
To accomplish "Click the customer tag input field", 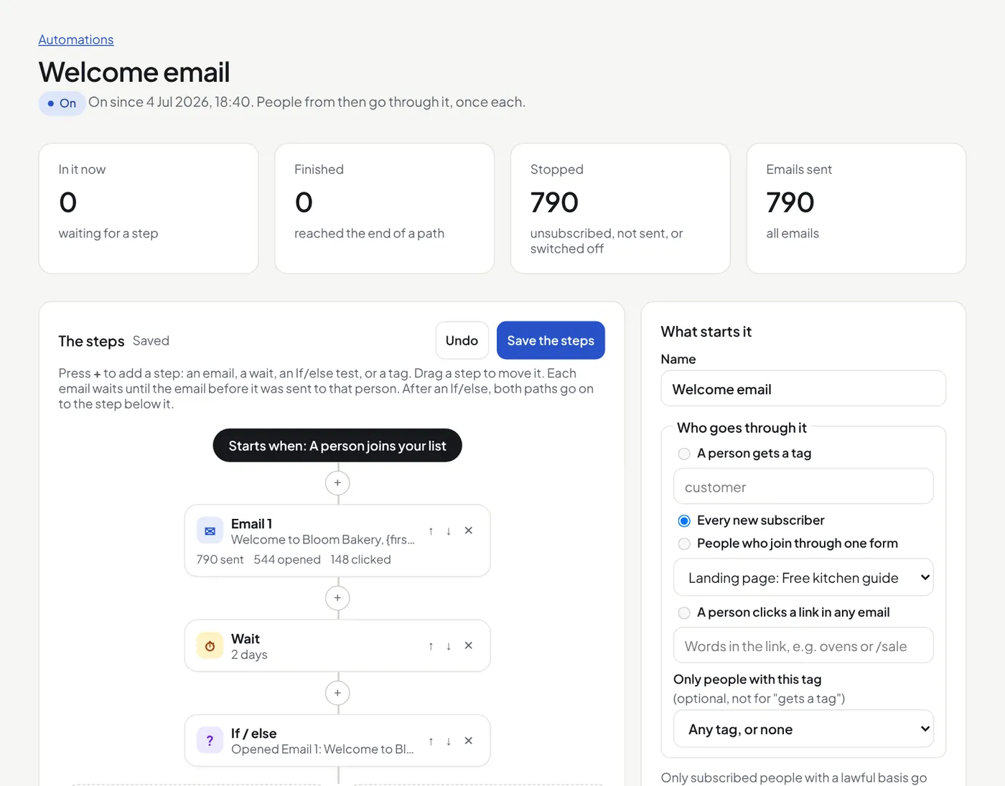I will pos(803,487).
